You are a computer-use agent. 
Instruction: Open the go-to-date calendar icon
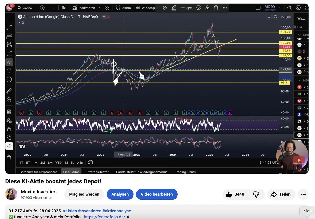click(91, 163)
